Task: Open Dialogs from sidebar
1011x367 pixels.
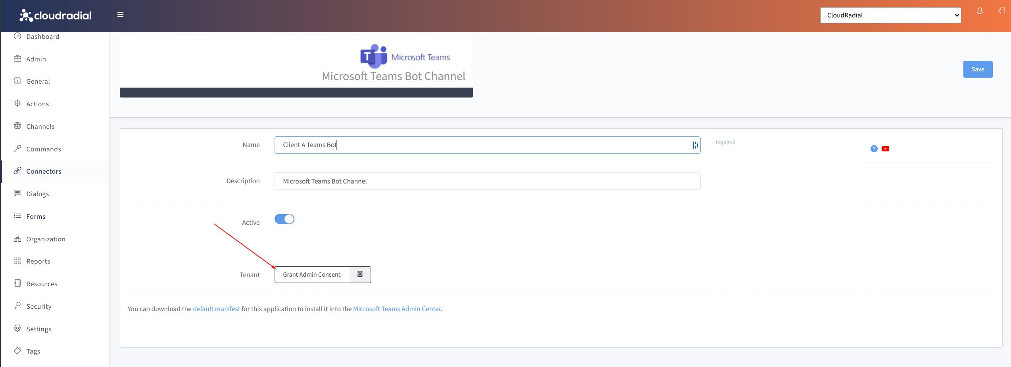Action: pyautogui.click(x=38, y=194)
